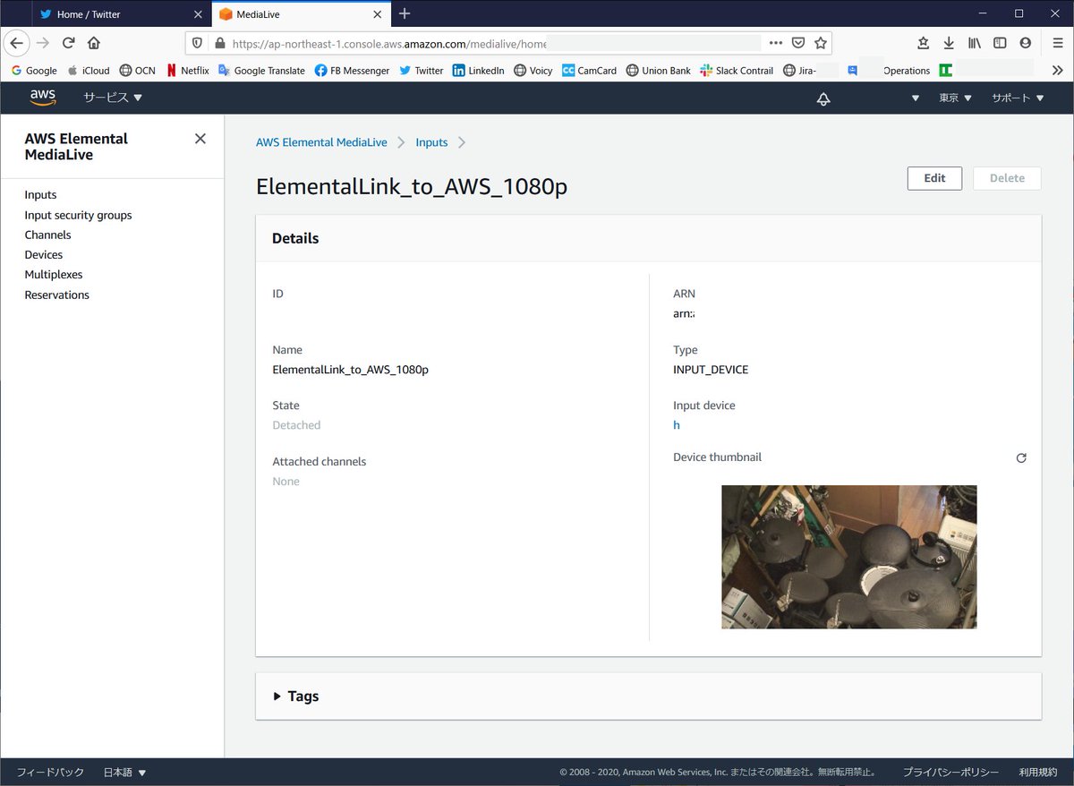Expand the Tags section
Screen dimensions: 1074x786
(295, 696)
